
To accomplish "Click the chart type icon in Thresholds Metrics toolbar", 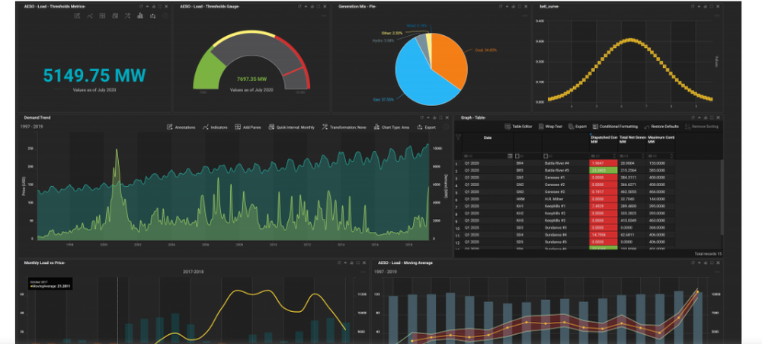I will point(140,16).
